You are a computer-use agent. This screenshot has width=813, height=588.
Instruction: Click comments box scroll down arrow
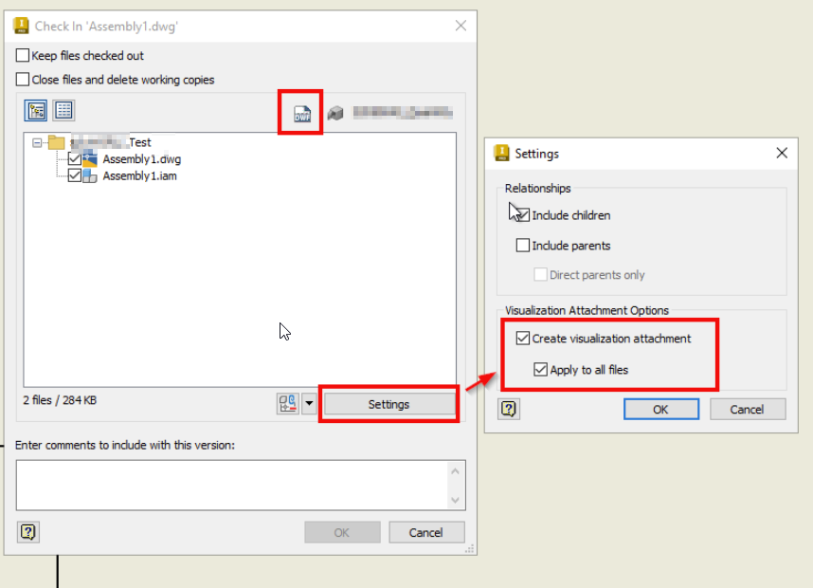(455, 500)
